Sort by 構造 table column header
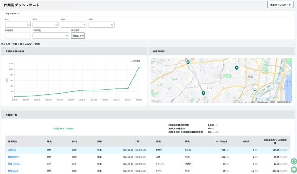Screen dimensions: 297x174 tap(187, 142)
